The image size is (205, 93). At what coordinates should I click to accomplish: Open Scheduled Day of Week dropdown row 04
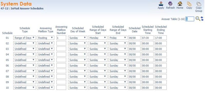(x=78, y=54)
